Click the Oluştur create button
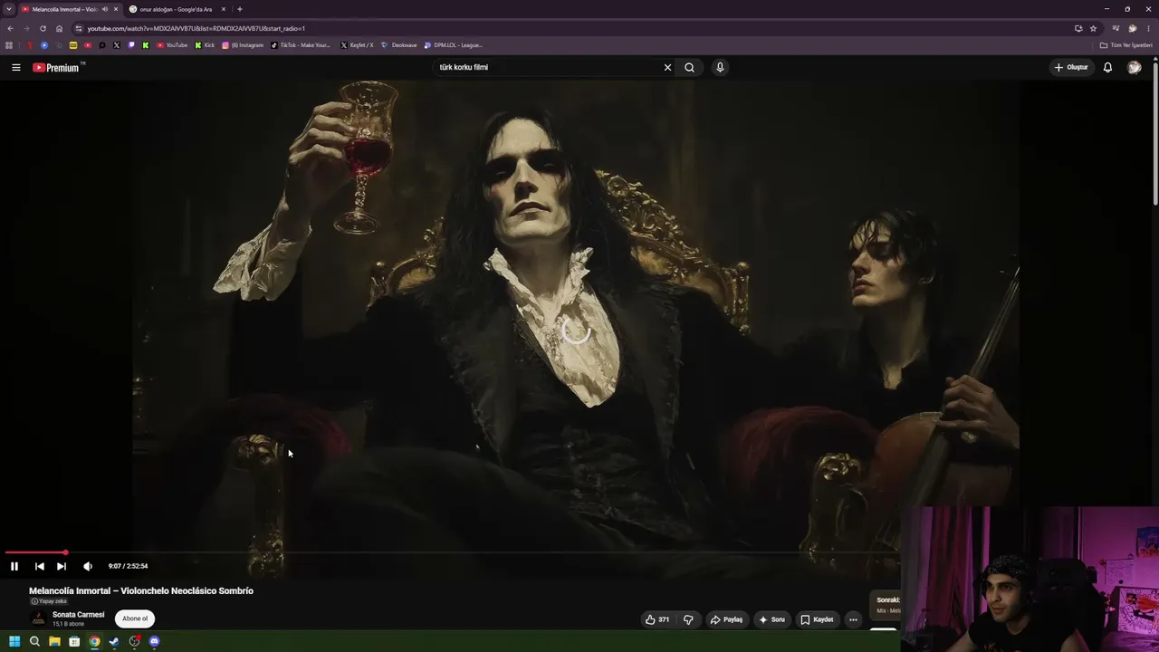 1070,67
